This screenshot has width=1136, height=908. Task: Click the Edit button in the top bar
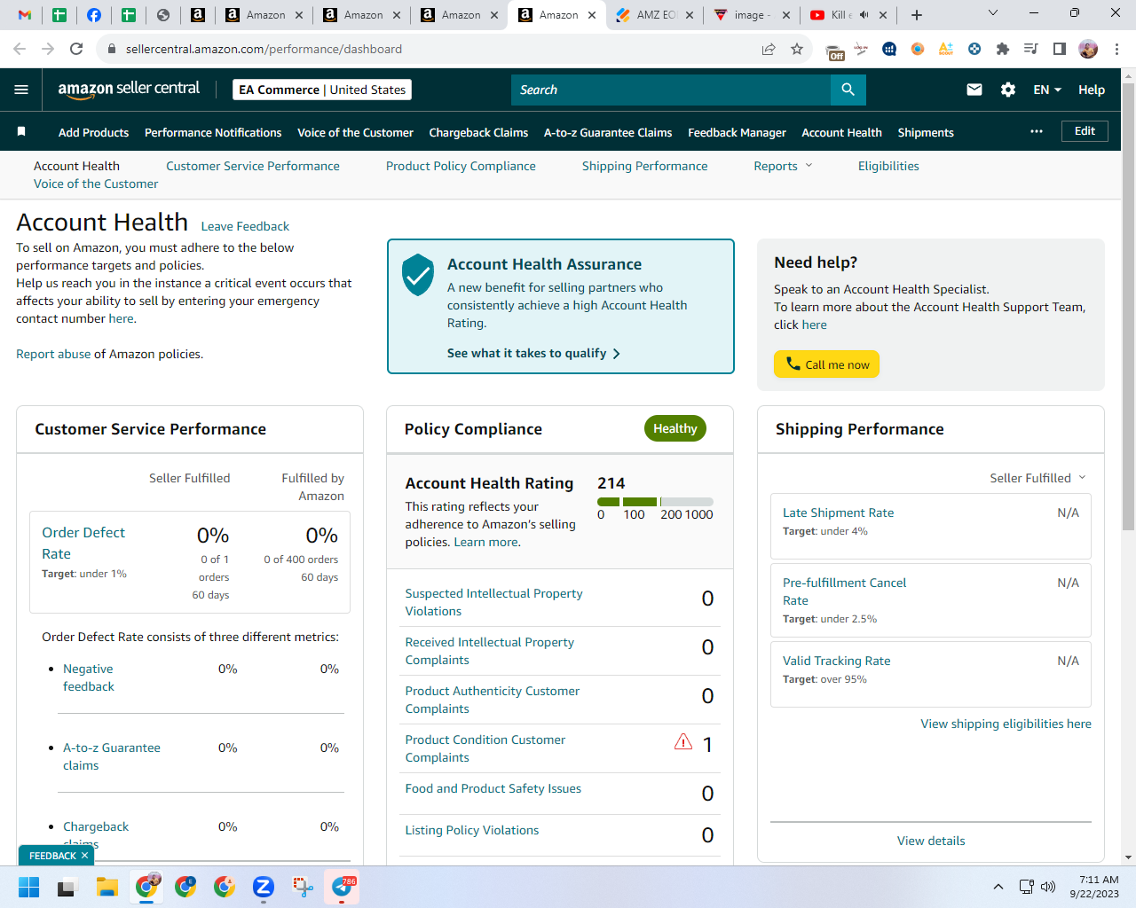pyautogui.click(x=1085, y=131)
